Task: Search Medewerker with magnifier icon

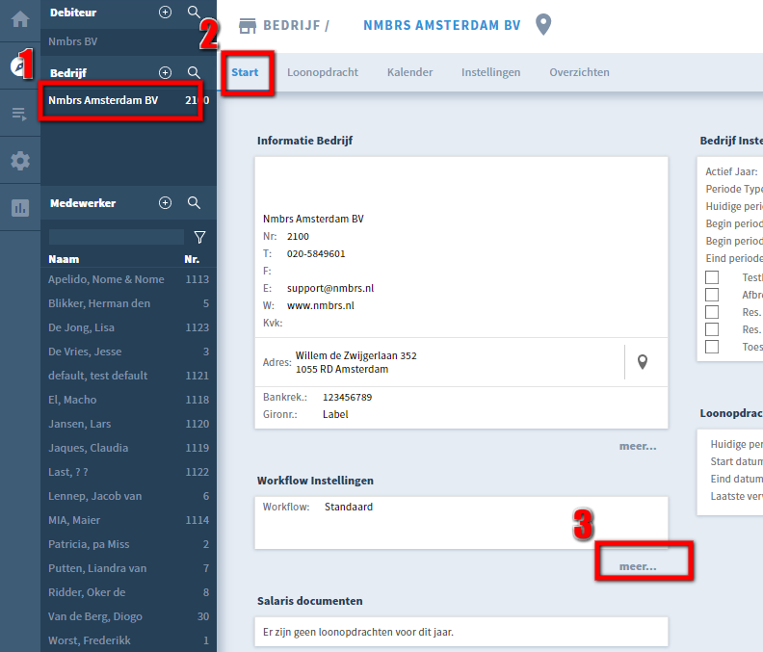Action: 194,203
